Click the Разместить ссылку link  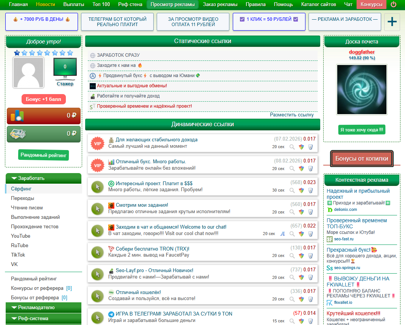click(291, 115)
